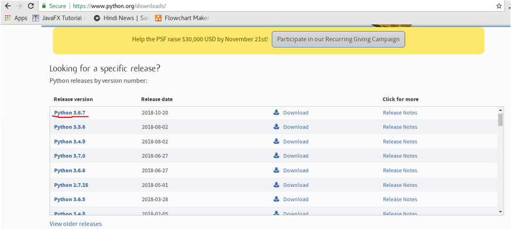The image size is (514, 229).
Task: Click the 2018-05-01 release date cell
Action: coord(155,185)
